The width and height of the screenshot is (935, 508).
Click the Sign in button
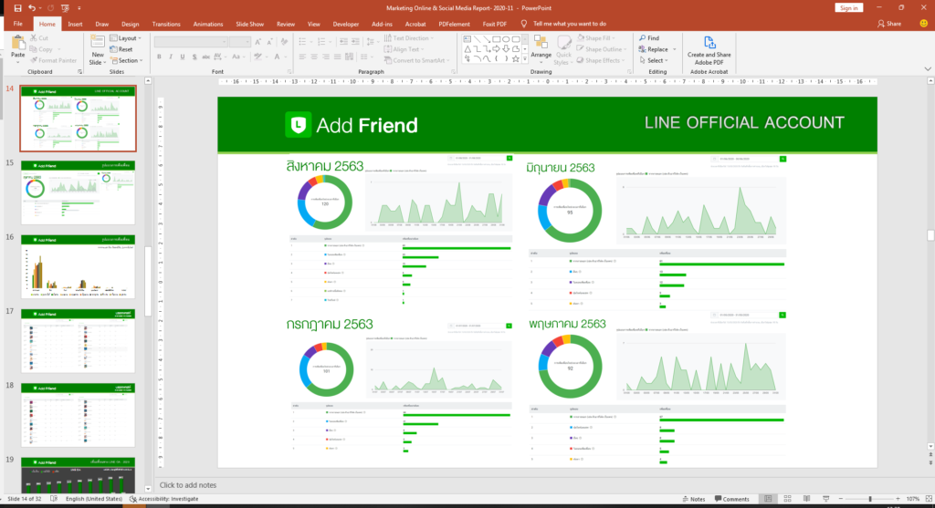tap(848, 7)
